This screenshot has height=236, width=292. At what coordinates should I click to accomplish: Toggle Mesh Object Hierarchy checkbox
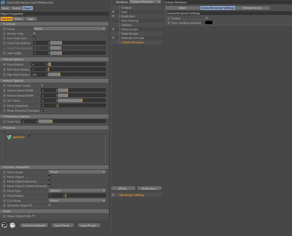[50, 181]
